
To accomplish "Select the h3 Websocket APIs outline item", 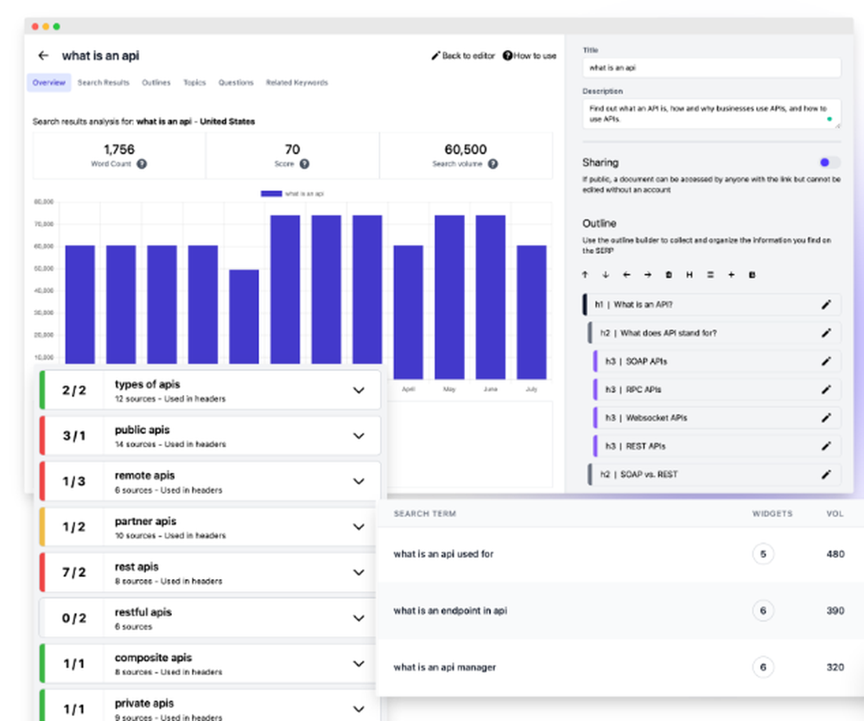I will [717, 418].
